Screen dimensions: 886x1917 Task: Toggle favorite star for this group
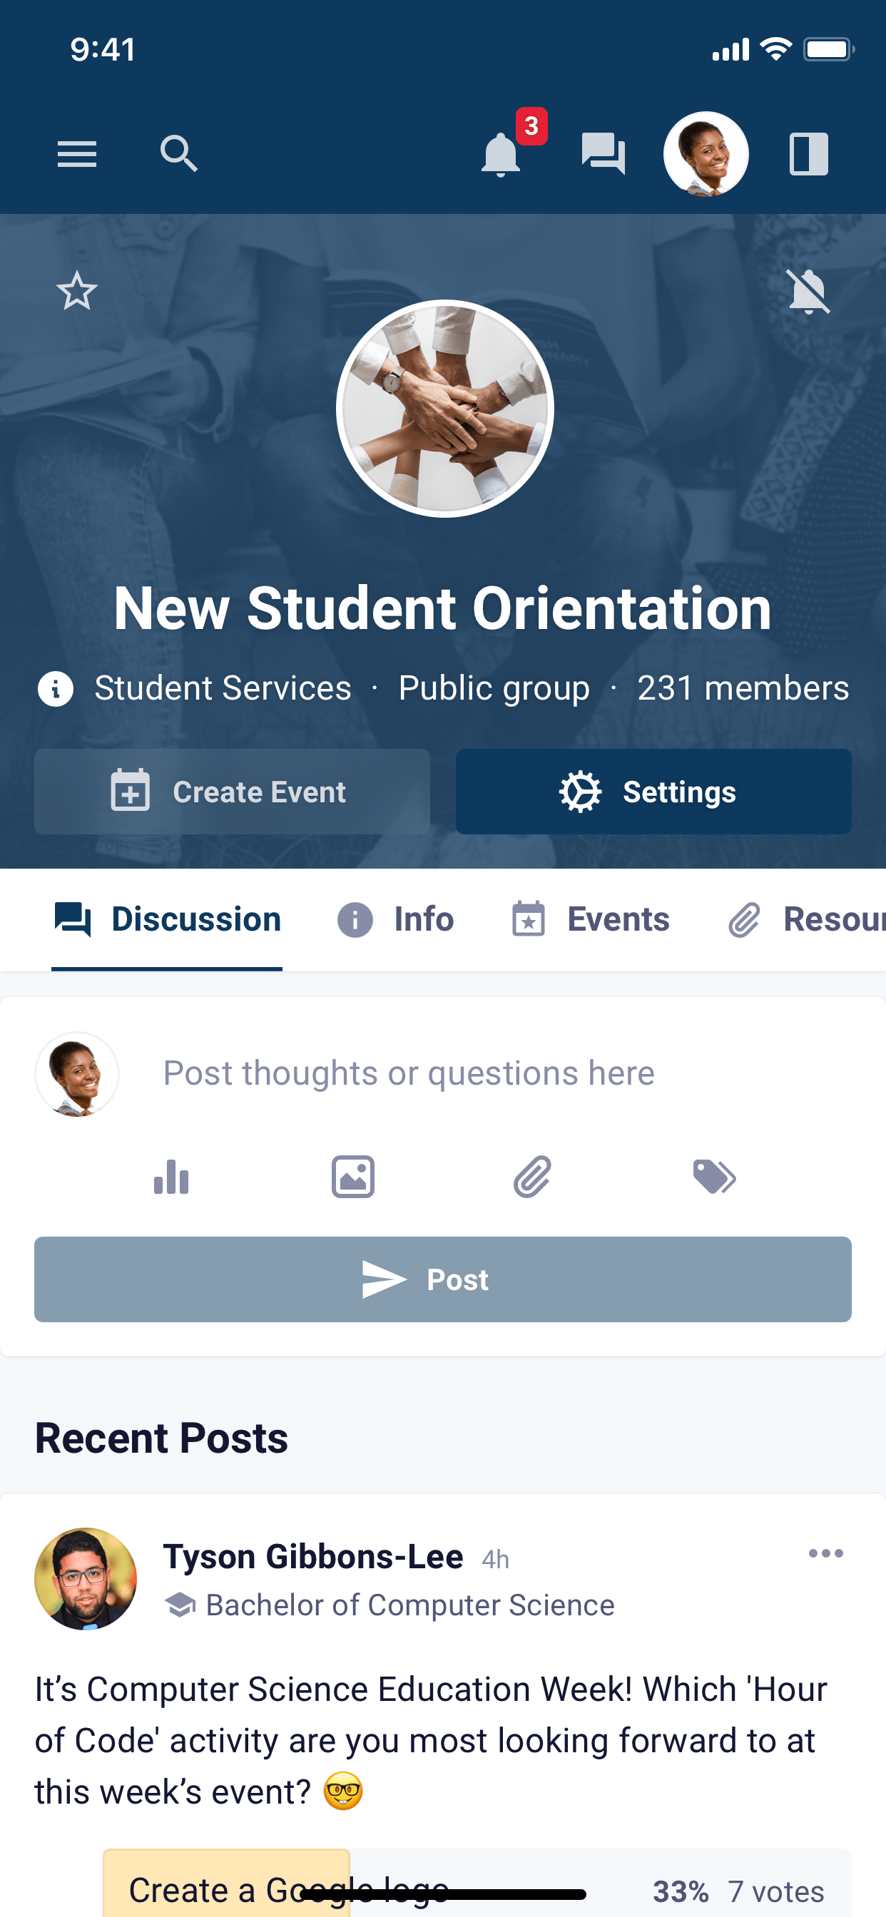point(77,291)
